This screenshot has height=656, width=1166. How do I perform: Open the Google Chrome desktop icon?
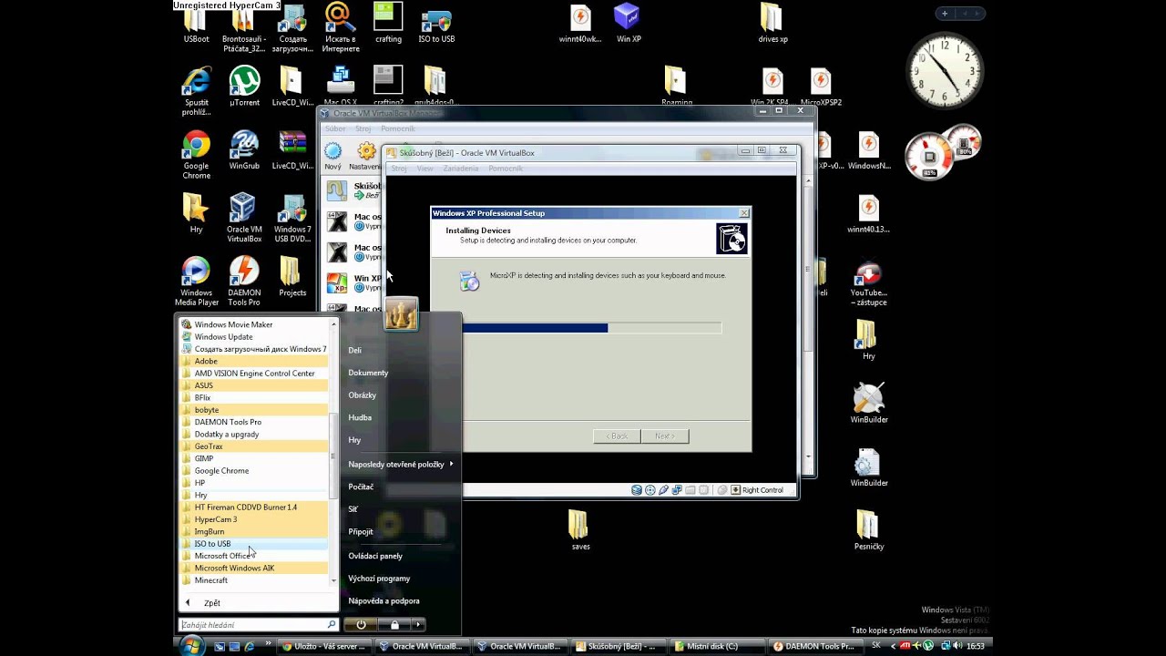[196, 155]
